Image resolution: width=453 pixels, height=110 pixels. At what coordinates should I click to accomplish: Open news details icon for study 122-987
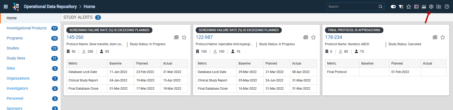pos(306,37)
